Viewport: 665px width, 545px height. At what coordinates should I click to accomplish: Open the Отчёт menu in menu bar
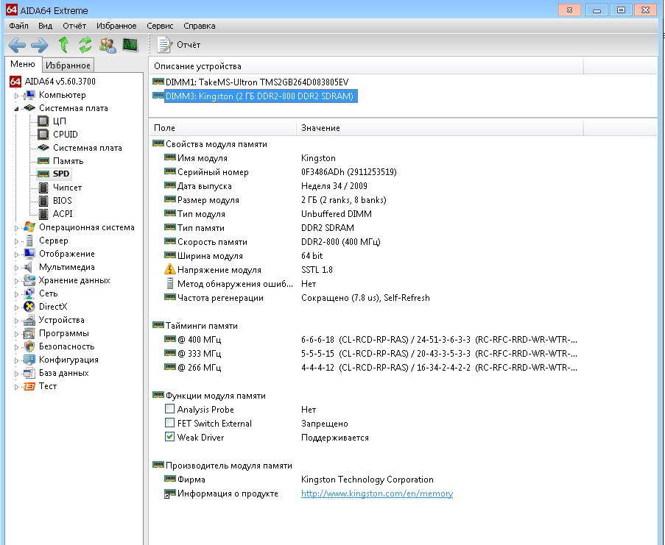click(74, 26)
